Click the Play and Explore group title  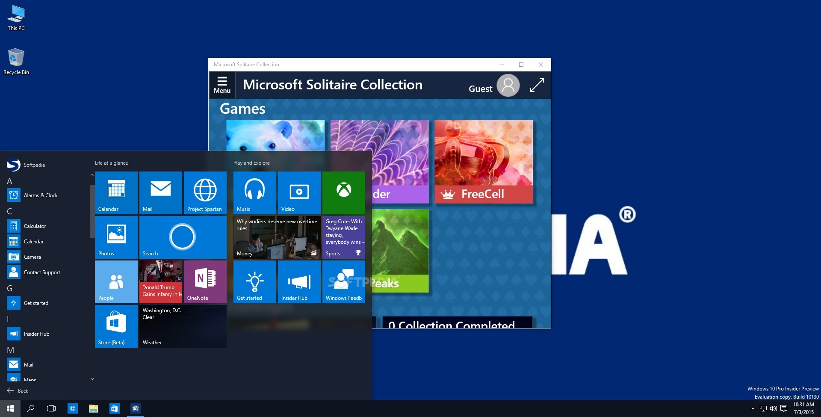pyautogui.click(x=251, y=163)
